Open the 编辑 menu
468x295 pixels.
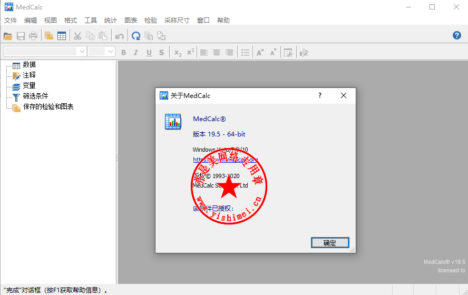[x=31, y=21]
